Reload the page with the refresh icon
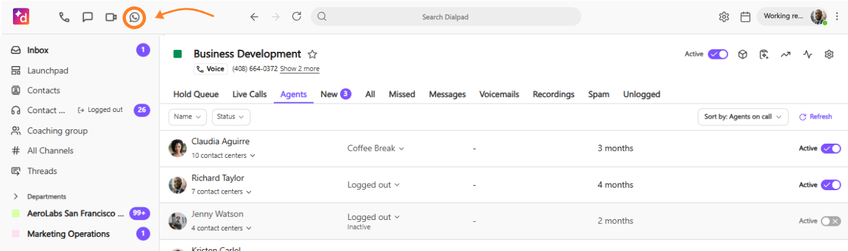The height and width of the screenshot is (251, 848). pyautogui.click(x=297, y=17)
